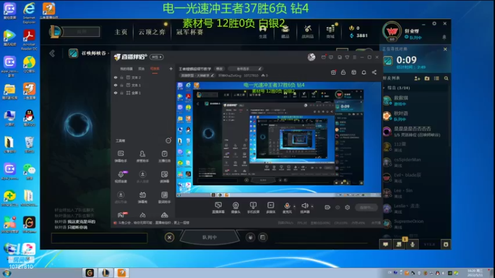Open the 弹幕秀 danmaku show tool

(x=142, y=197)
